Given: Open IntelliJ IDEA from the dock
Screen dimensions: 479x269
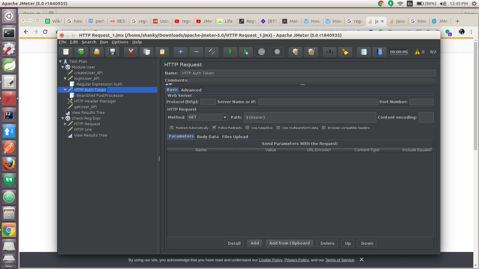Looking at the screenshot, I should point(9,115).
